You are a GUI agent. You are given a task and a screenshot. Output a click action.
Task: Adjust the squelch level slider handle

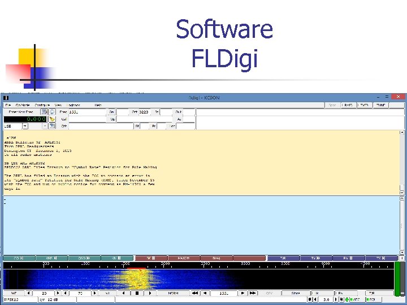click(x=402, y=294)
